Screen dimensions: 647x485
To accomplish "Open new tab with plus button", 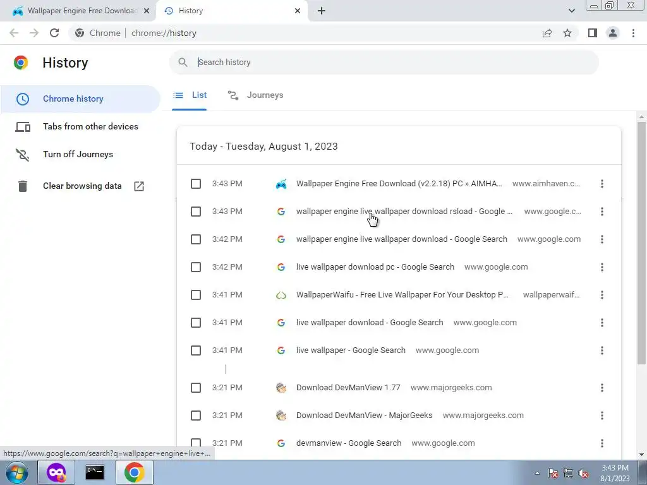I will (x=322, y=11).
